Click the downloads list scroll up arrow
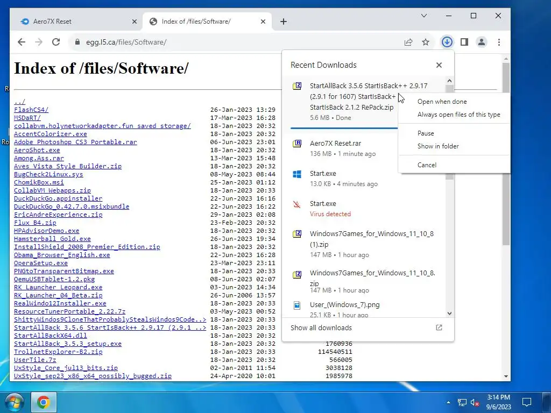The height and width of the screenshot is (413, 551). click(x=449, y=81)
